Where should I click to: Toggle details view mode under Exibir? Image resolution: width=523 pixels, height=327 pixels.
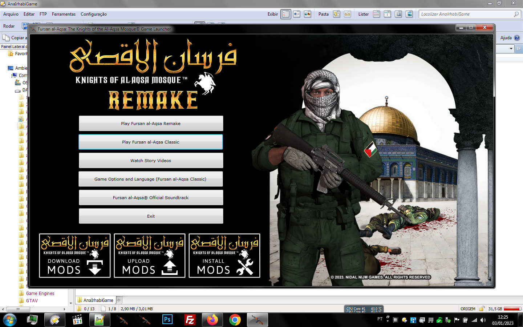(x=286, y=14)
